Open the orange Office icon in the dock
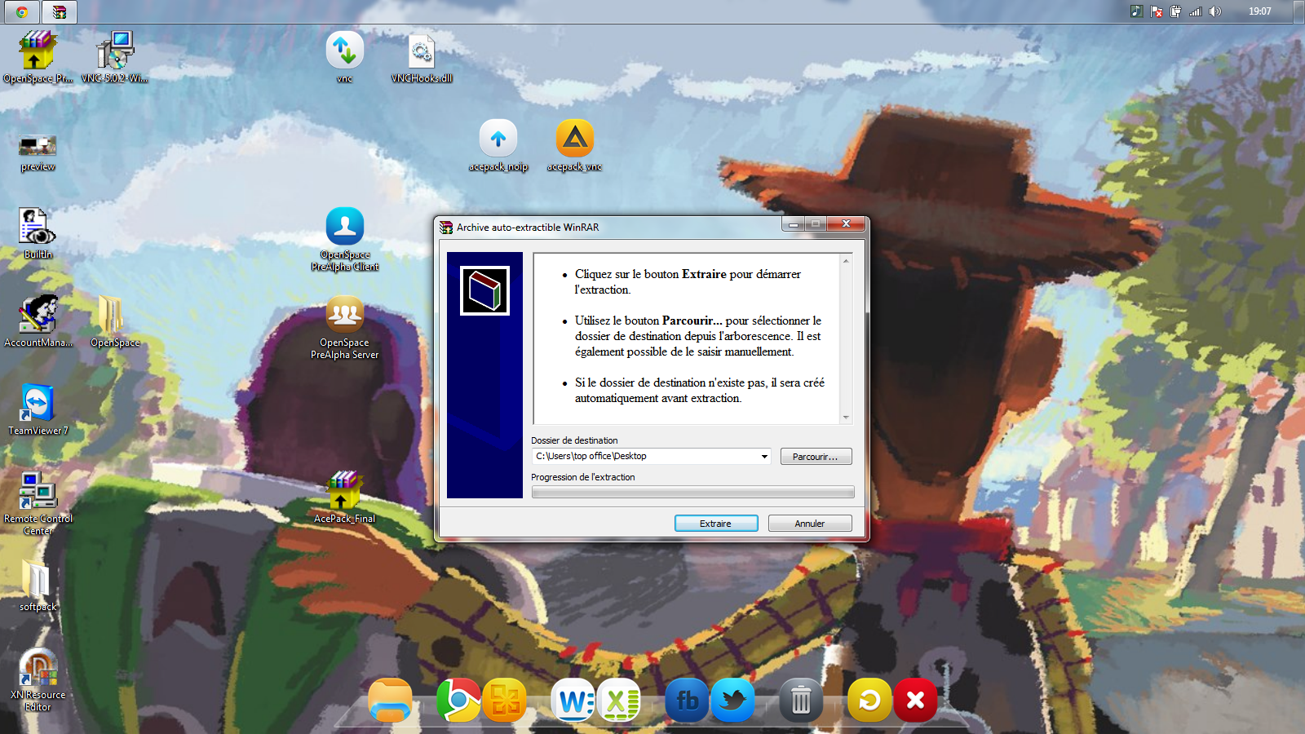The width and height of the screenshot is (1305, 734). coord(505,701)
